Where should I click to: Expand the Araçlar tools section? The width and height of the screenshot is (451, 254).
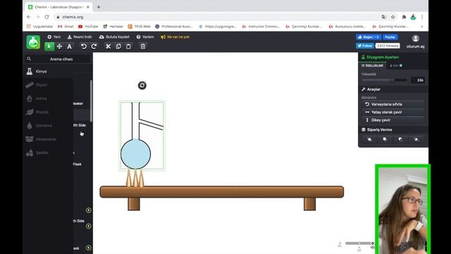[393, 90]
